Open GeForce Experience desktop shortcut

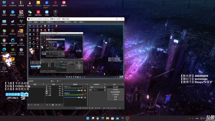click(x=13, y=52)
